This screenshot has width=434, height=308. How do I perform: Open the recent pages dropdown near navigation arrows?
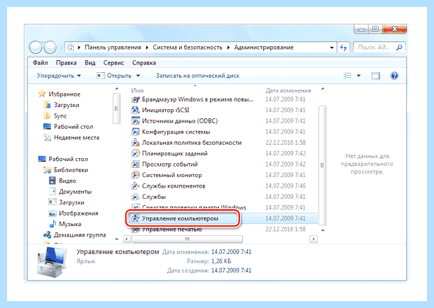60,48
